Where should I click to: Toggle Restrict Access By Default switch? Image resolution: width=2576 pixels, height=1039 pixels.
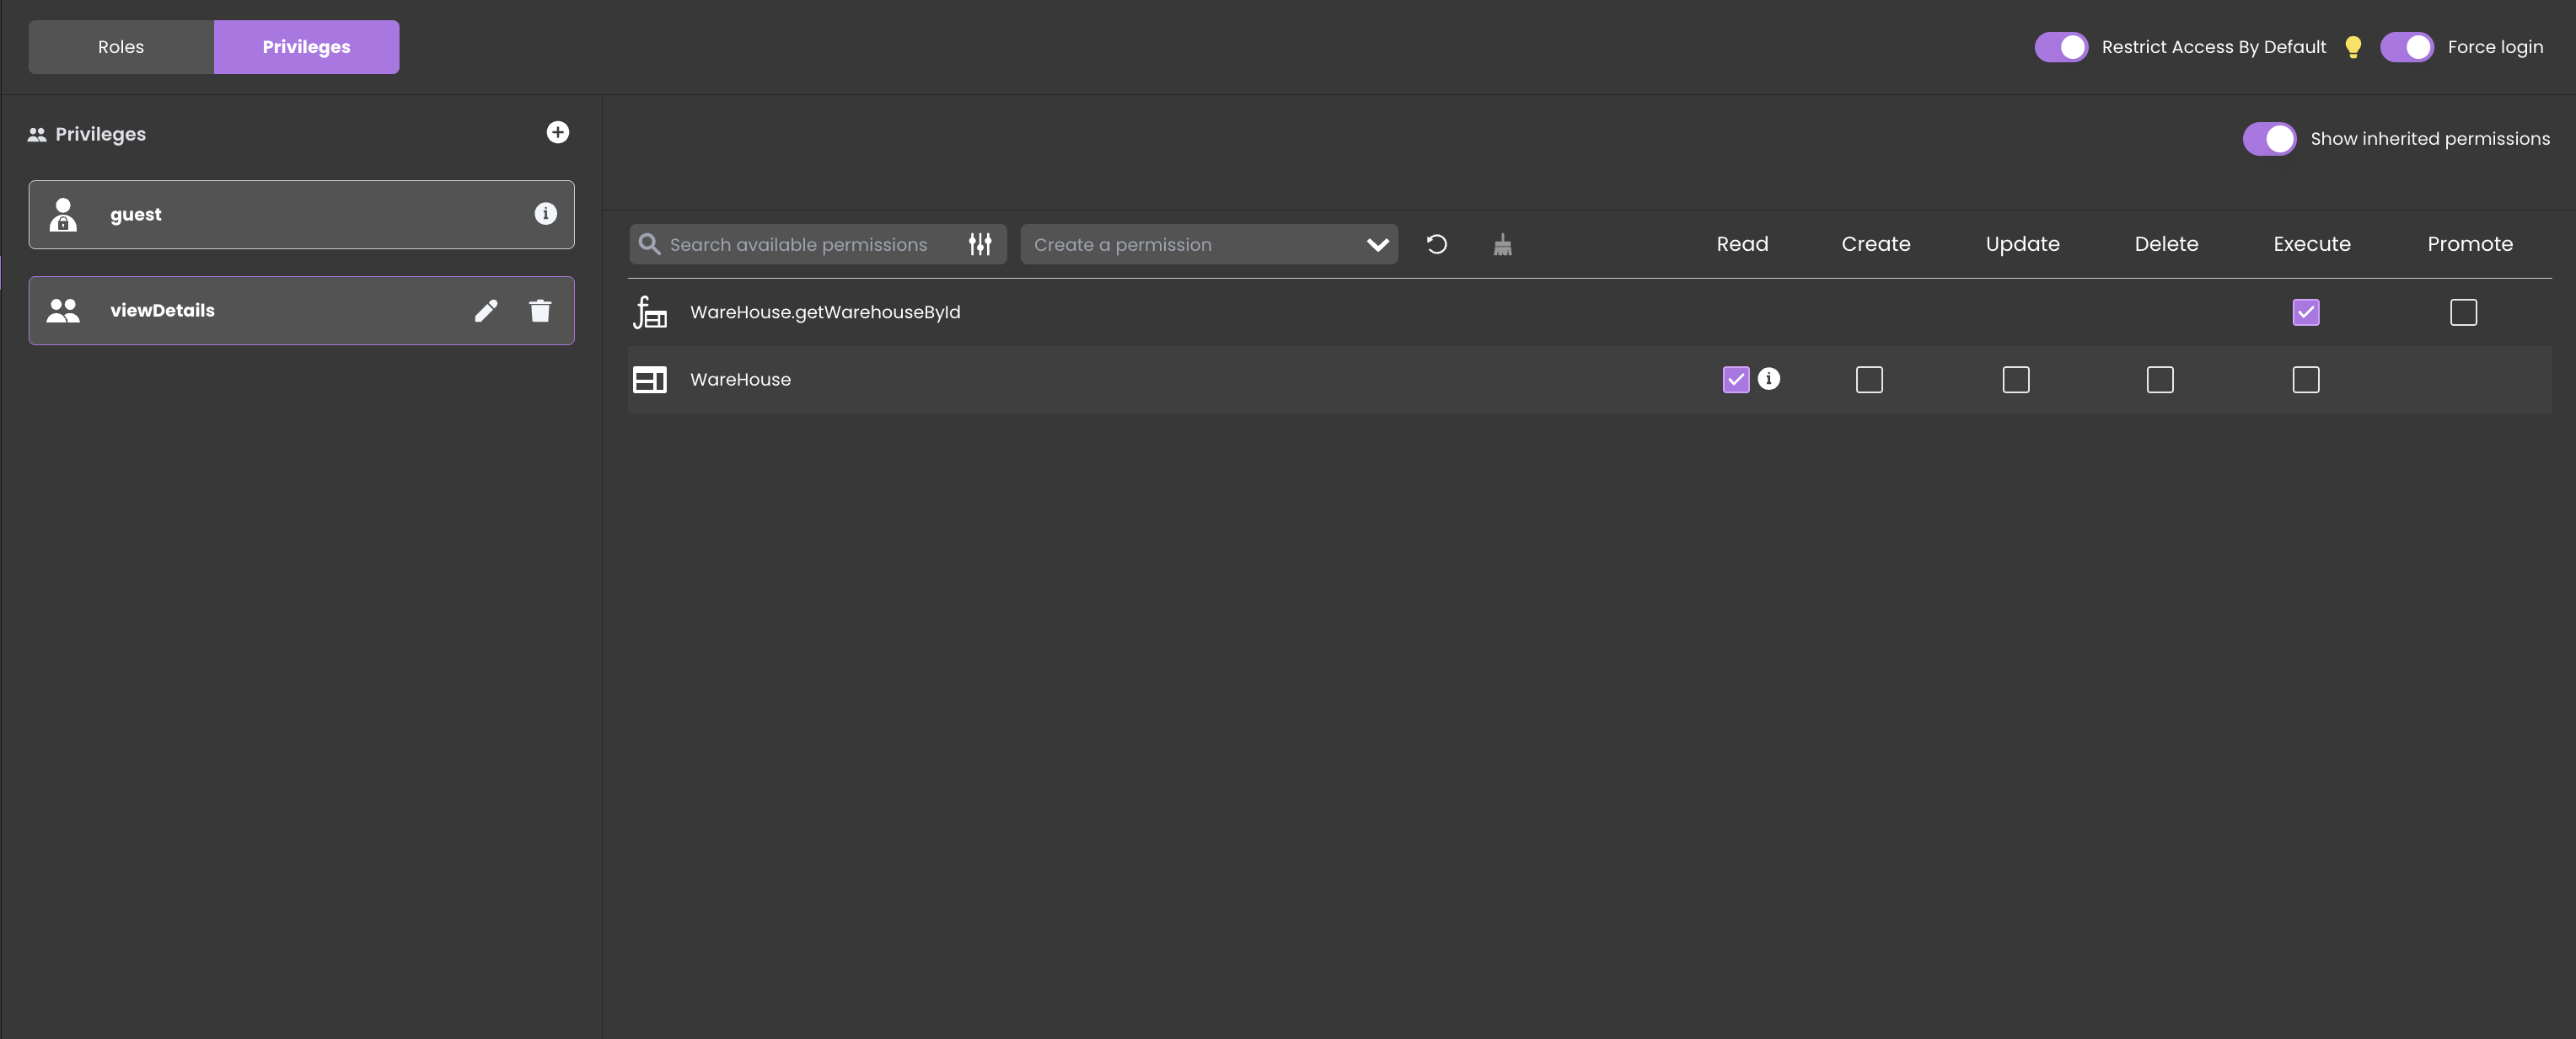pyautogui.click(x=2061, y=47)
